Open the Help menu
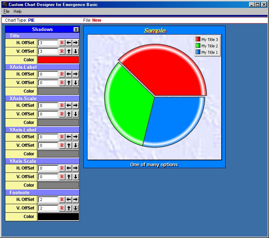Viewport: 269px width, 238px height. point(17,11)
